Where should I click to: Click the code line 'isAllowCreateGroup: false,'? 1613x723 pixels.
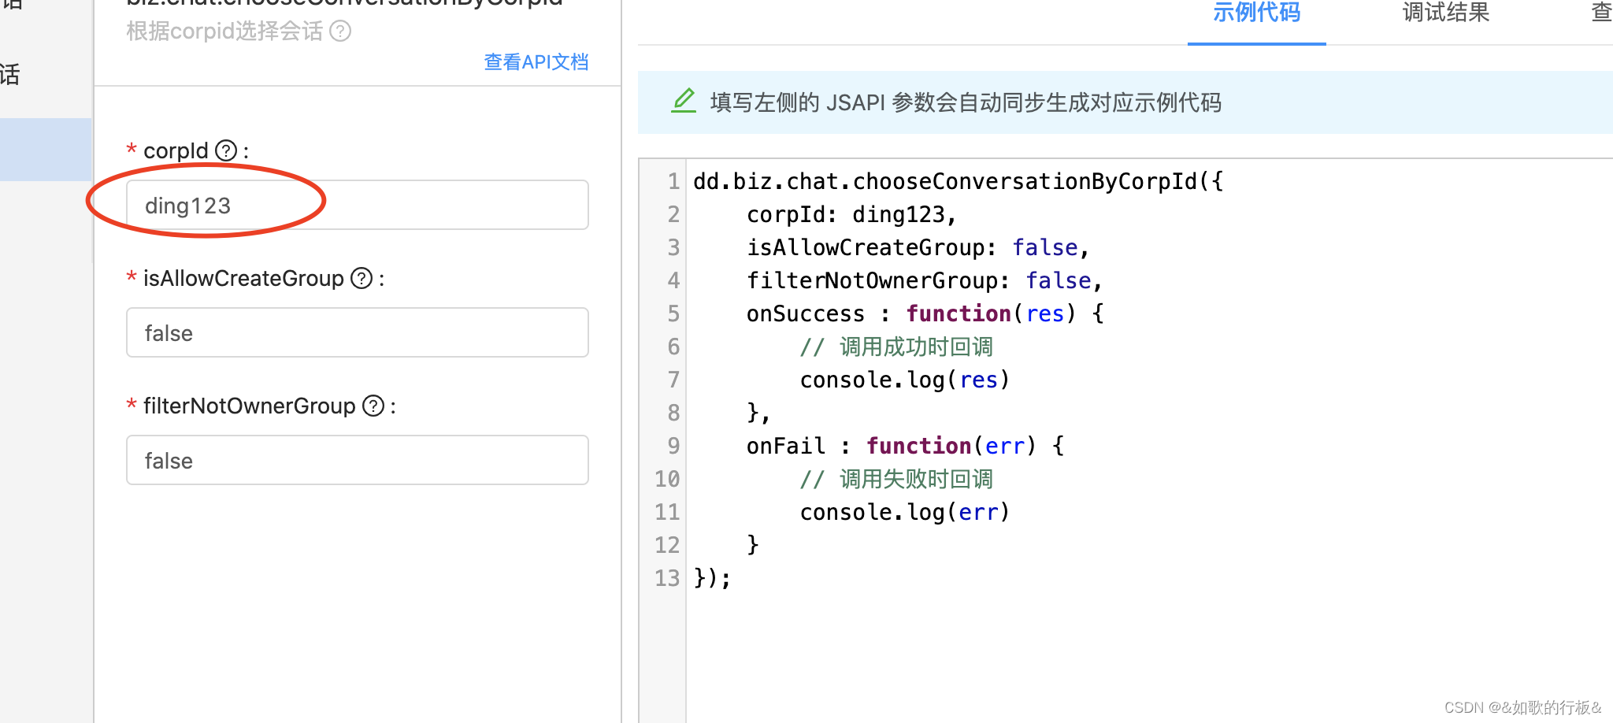click(x=918, y=247)
